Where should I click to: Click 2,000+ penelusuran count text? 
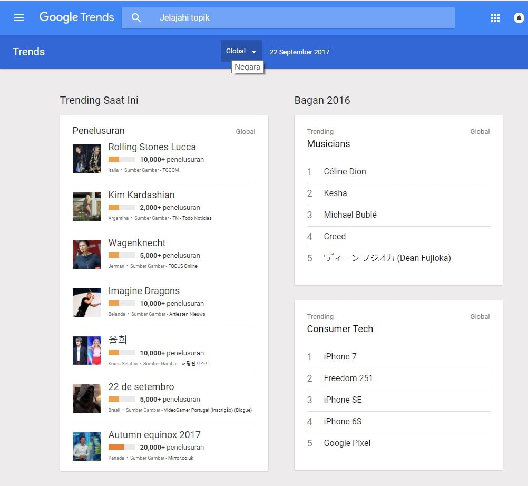coord(170,208)
